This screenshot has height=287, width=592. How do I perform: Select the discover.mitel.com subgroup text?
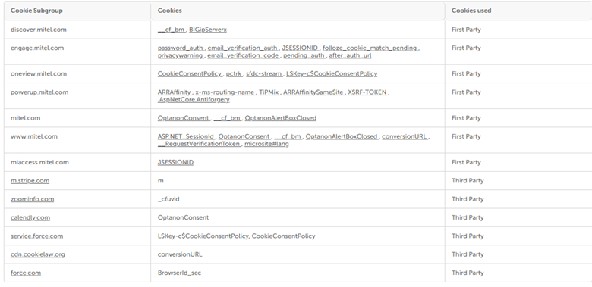39,30
